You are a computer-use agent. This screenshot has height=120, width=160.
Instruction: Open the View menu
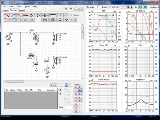[11, 6]
